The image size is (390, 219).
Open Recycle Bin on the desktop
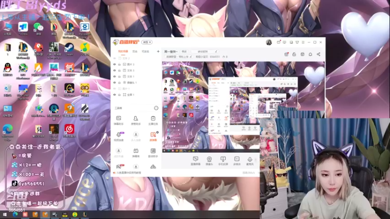[8, 90]
